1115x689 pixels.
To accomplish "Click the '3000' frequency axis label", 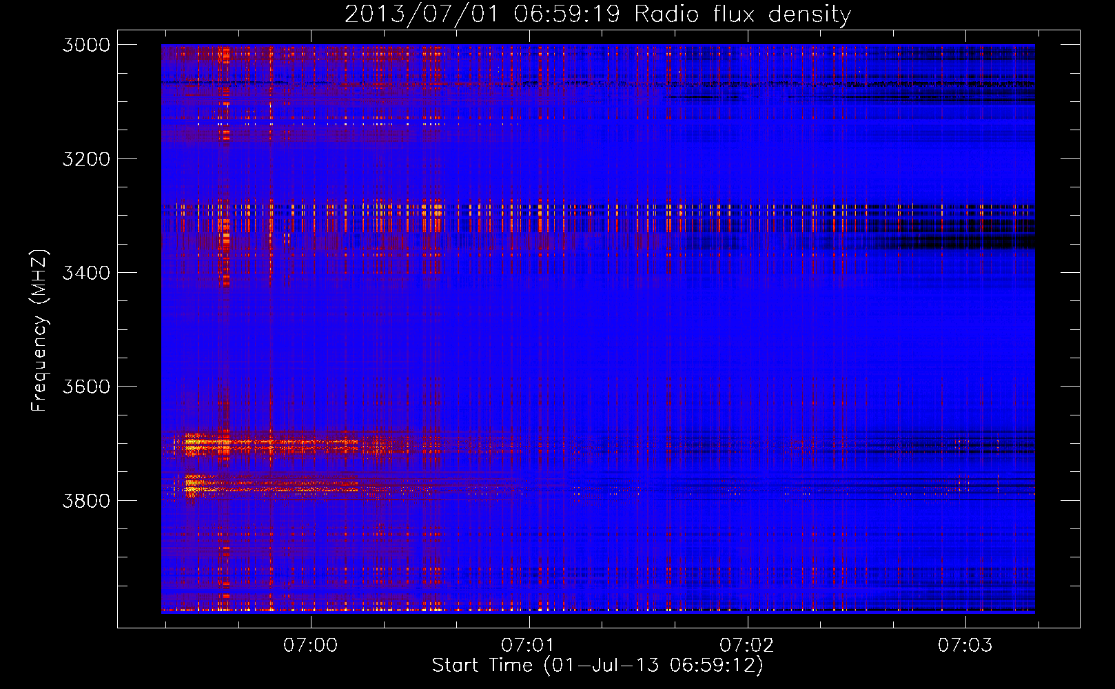I will point(86,45).
